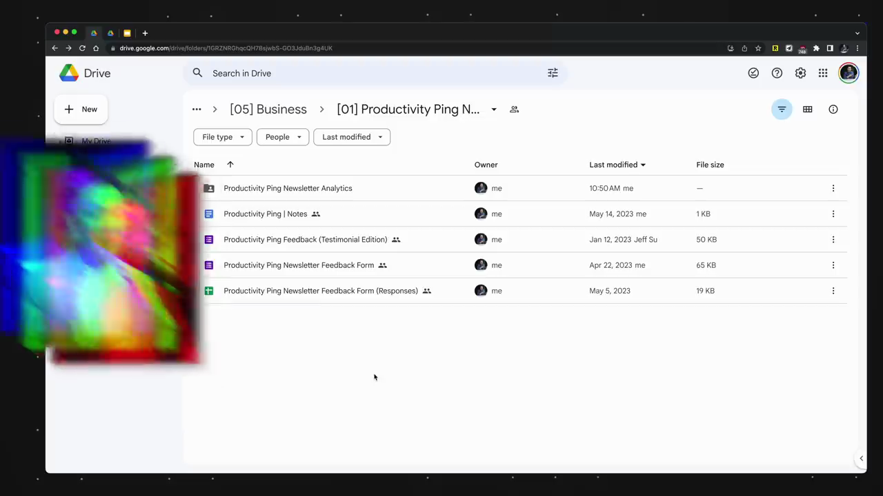This screenshot has height=496, width=883.
Task: Switch to grid layout view
Action: click(807, 110)
